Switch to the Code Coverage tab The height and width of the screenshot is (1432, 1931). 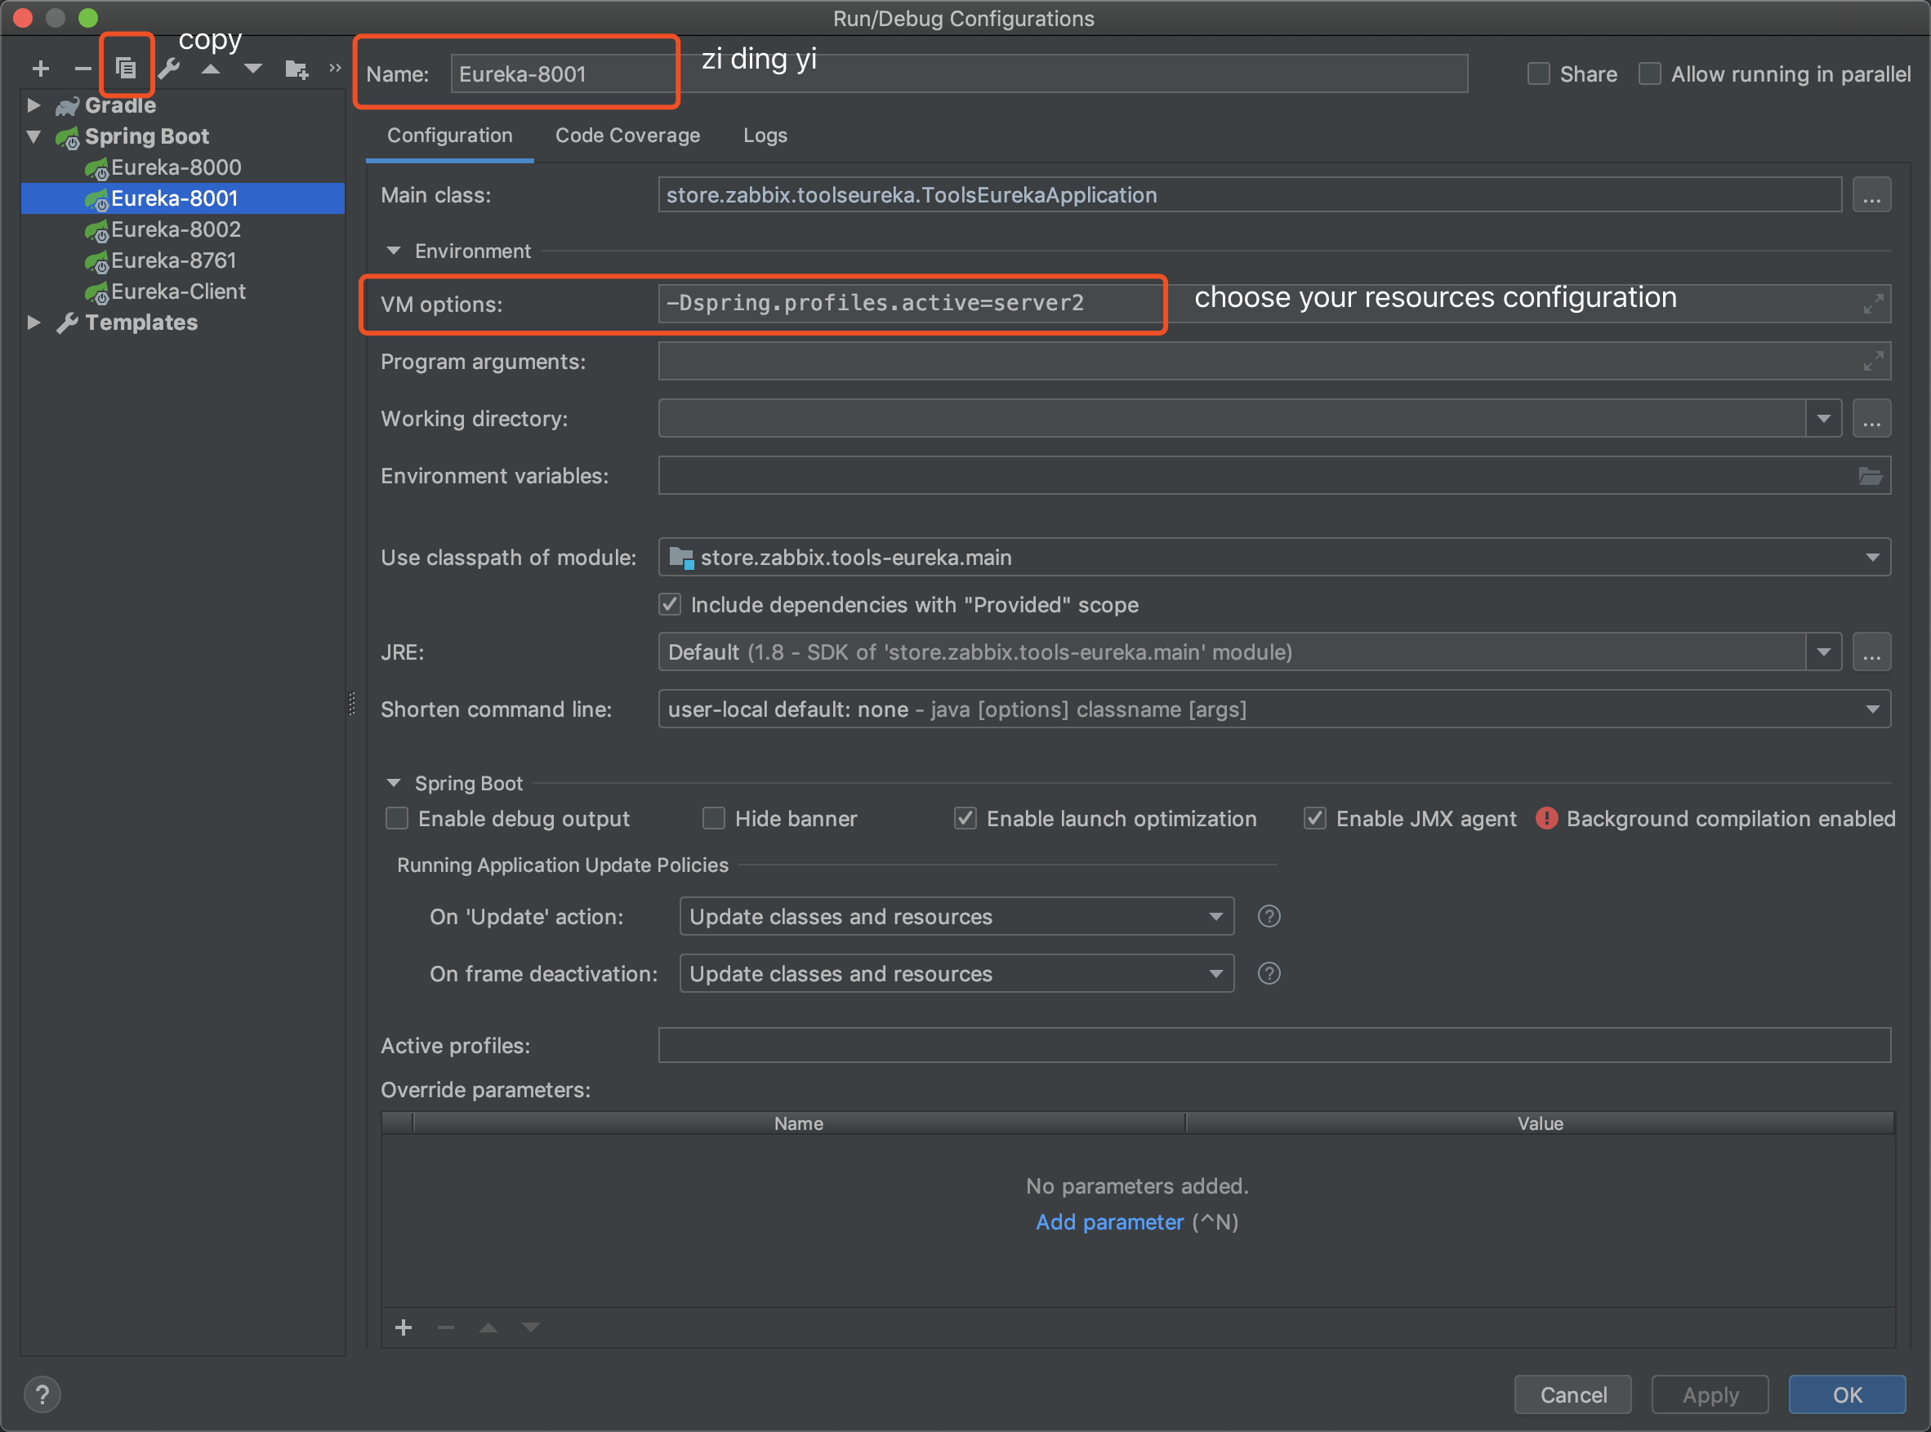coord(627,136)
